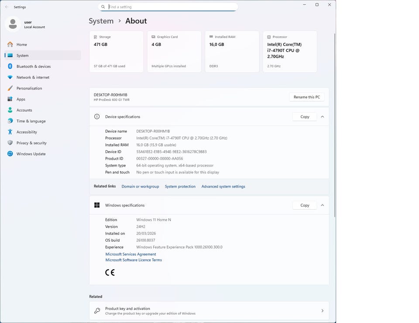Open Advanced system settings link
The image size is (419, 323).
(223, 187)
